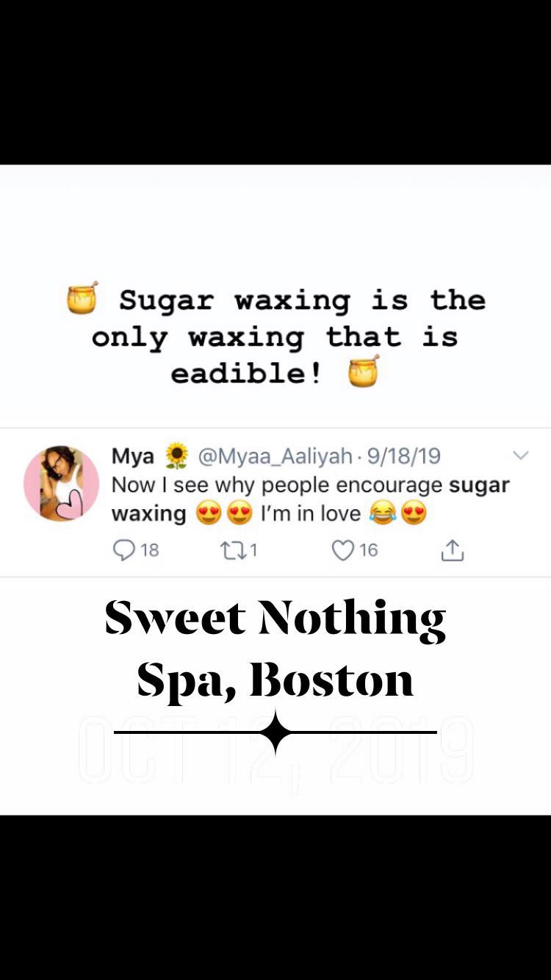Select the "Sweet Nothing" title text
This screenshot has width=551, height=980.
coord(275,619)
